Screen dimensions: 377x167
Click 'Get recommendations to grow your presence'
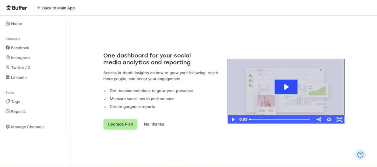[151, 91]
